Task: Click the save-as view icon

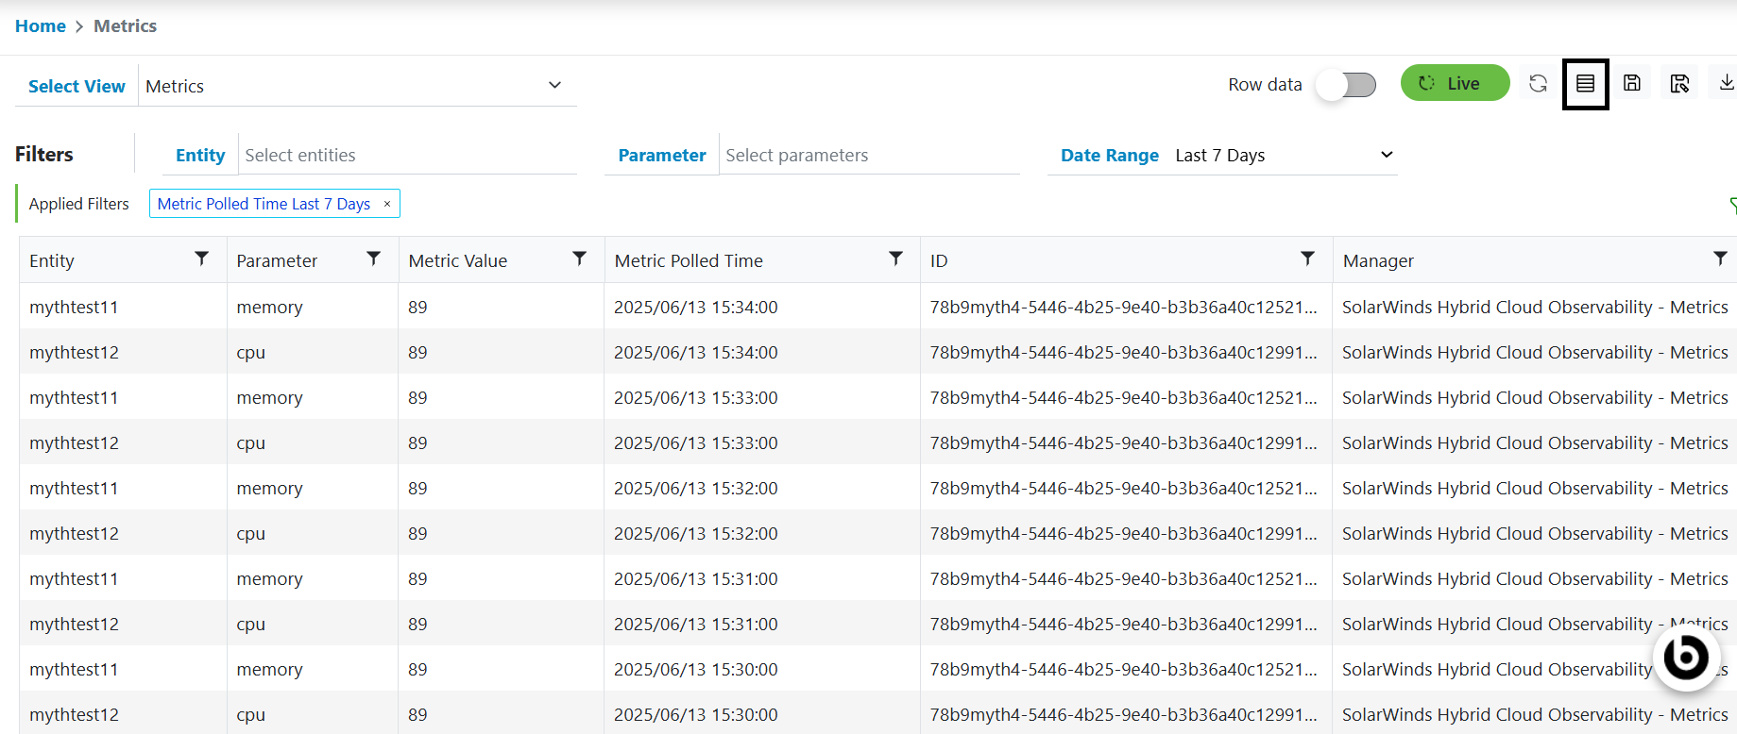Action: click(1679, 84)
